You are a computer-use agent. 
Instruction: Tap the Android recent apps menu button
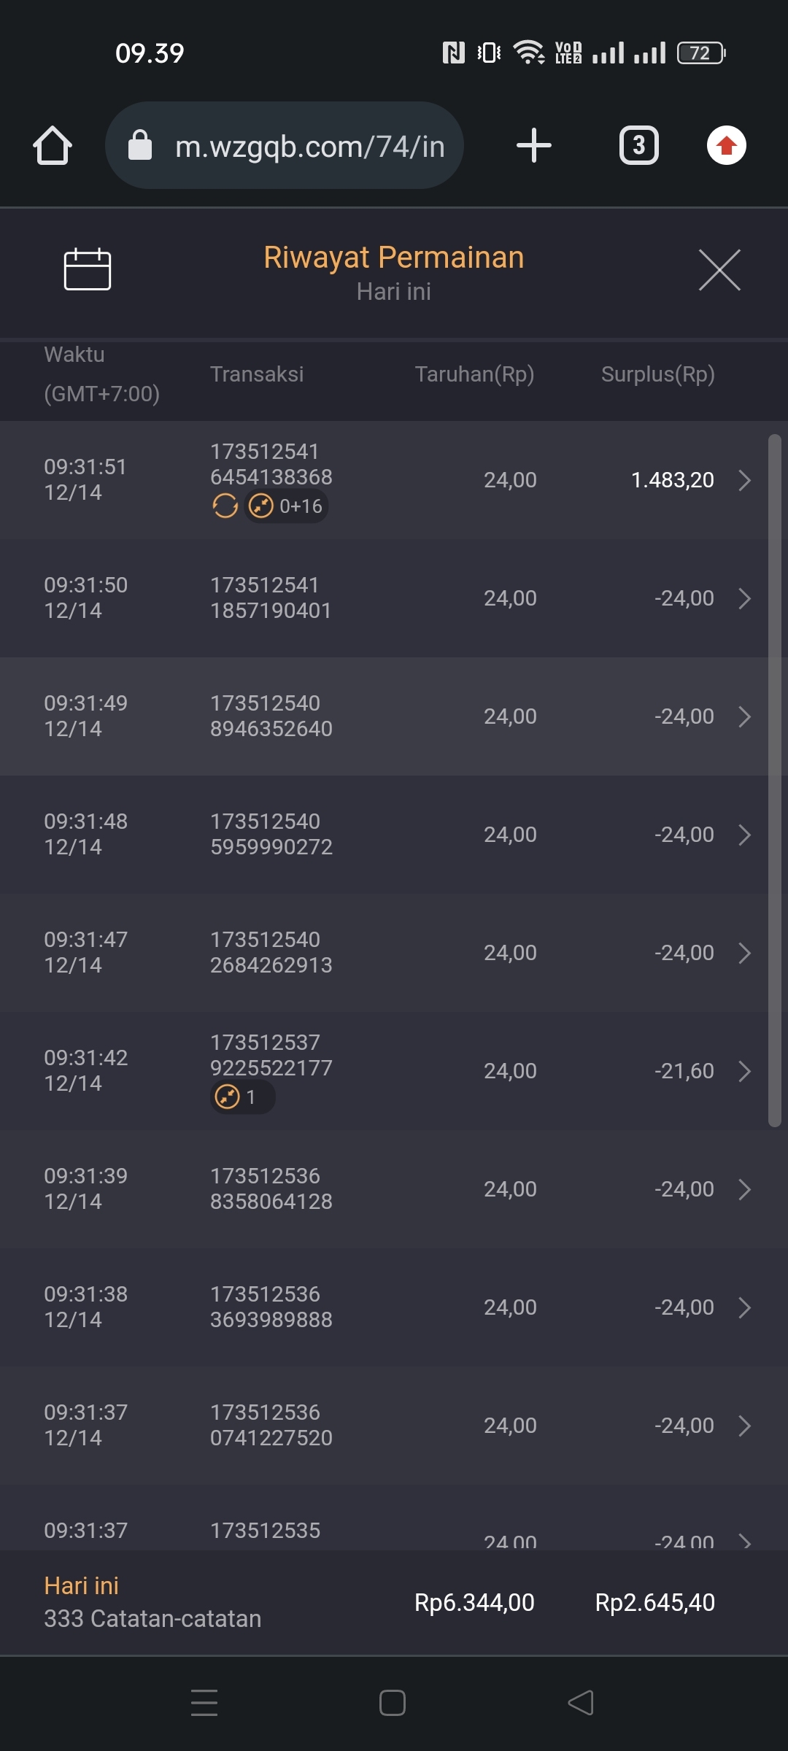click(x=204, y=1703)
